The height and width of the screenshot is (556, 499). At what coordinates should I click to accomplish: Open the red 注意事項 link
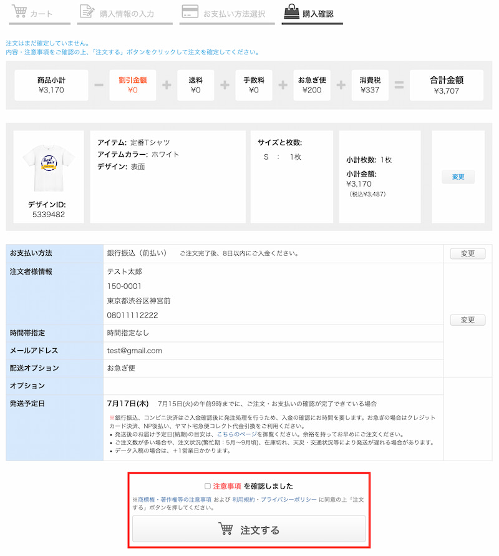(x=227, y=486)
